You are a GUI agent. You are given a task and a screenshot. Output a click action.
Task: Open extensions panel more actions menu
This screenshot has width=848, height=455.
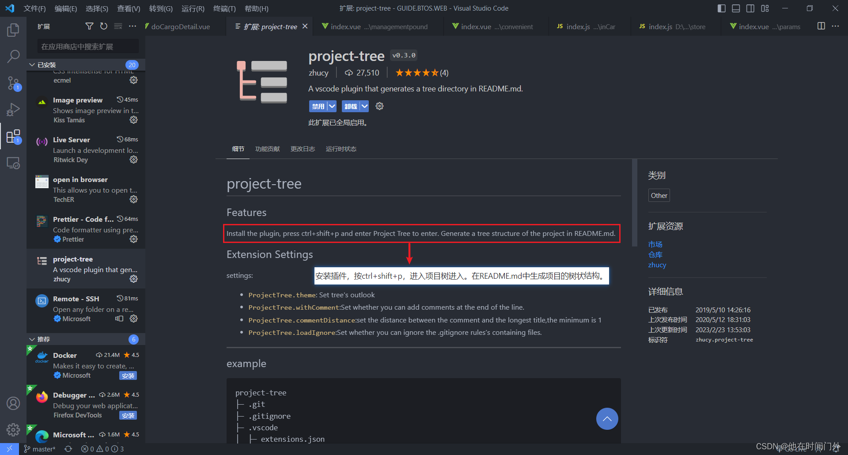pyautogui.click(x=132, y=27)
